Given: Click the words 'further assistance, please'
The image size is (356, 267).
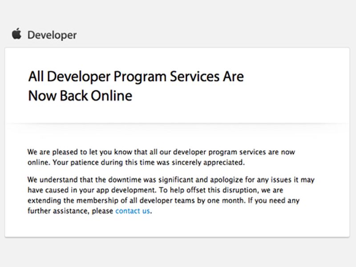Looking at the screenshot, I should tap(70, 211).
